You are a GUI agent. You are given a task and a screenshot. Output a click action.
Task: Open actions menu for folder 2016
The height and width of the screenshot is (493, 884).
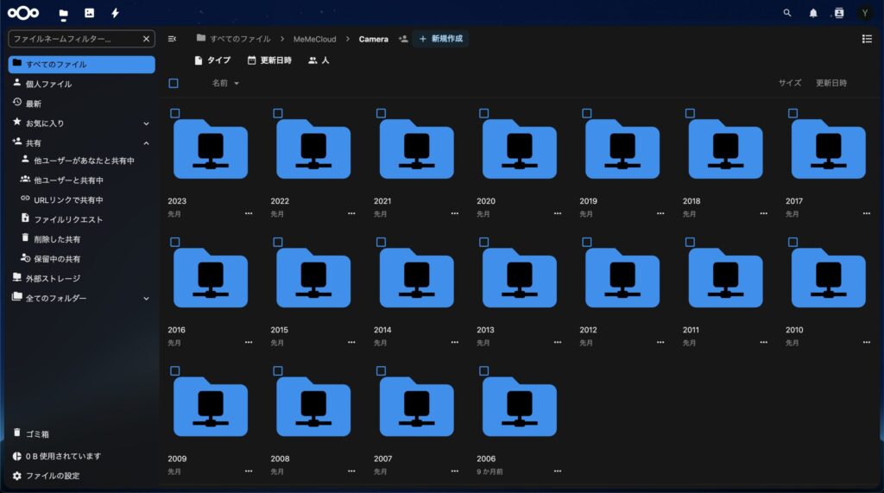tap(249, 343)
